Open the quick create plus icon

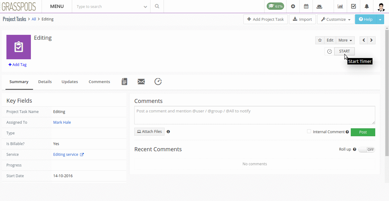point(293,6)
